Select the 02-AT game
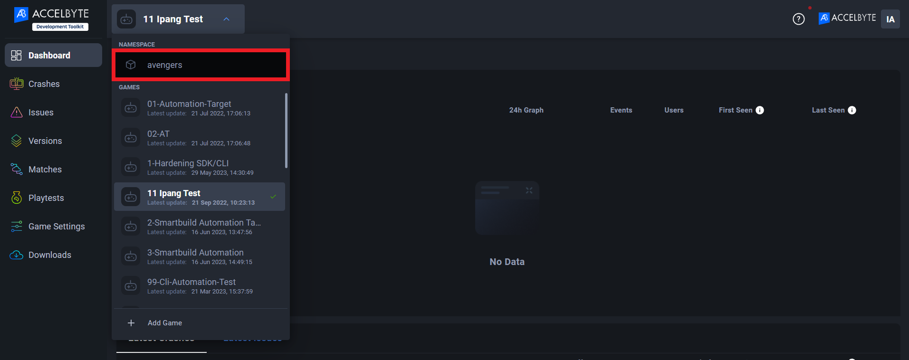 (x=200, y=138)
